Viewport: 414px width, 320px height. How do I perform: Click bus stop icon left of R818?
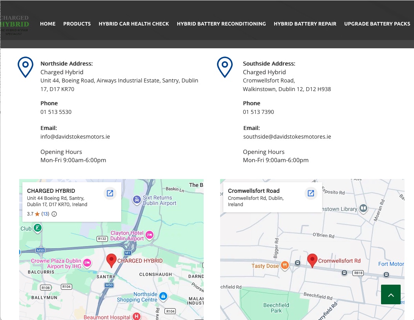(344, 273)
